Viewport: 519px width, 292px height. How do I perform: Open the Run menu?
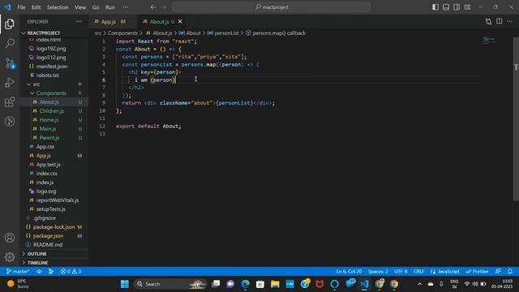point(110,7)
